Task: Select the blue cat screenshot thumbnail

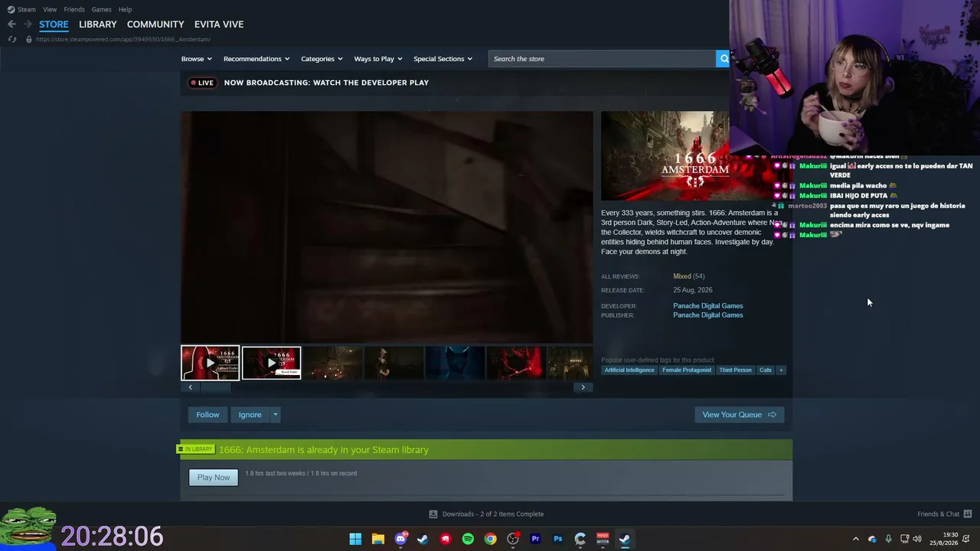Action: coord(455,363)
